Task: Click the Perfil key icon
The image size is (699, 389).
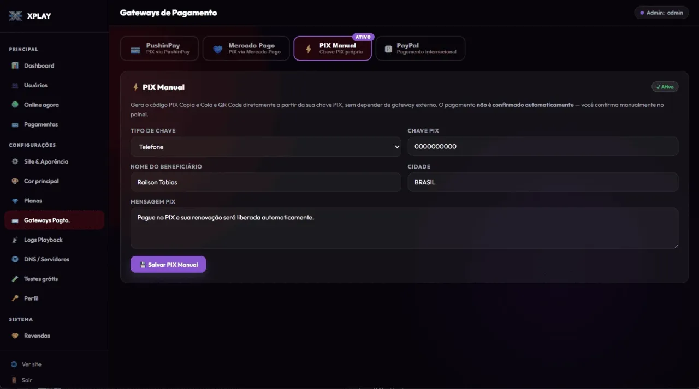Action: coord(15,298)
